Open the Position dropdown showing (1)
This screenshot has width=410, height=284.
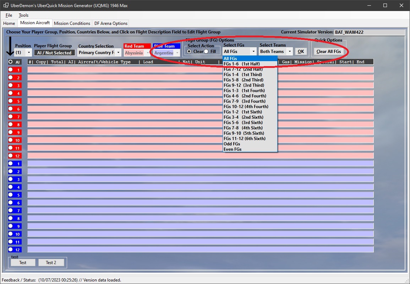(x=23, y=53)
